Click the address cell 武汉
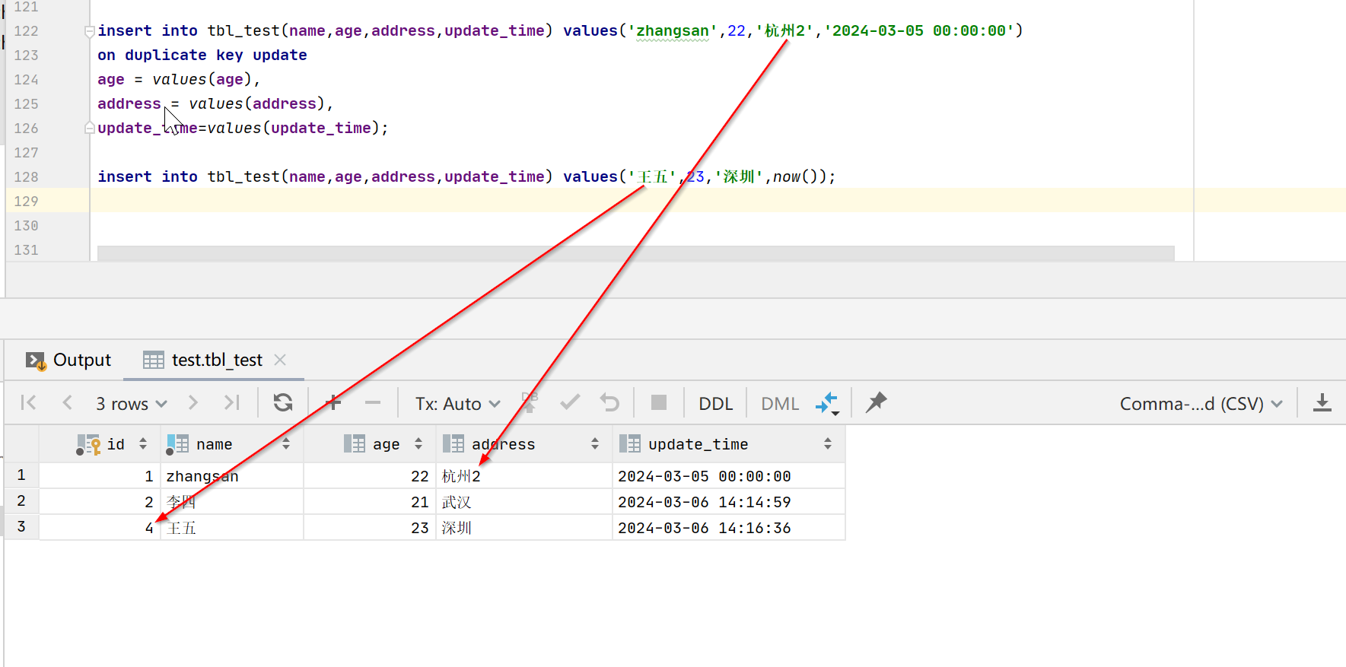 click(524, 502)
